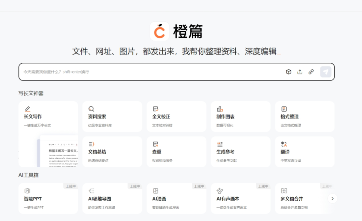The image size is (362, 221).
Task: Click the 生成参考 quotation icon
Action: pos(220,144)
